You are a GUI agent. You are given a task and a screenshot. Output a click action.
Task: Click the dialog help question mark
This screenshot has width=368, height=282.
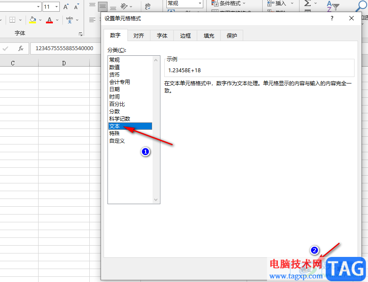332,18
